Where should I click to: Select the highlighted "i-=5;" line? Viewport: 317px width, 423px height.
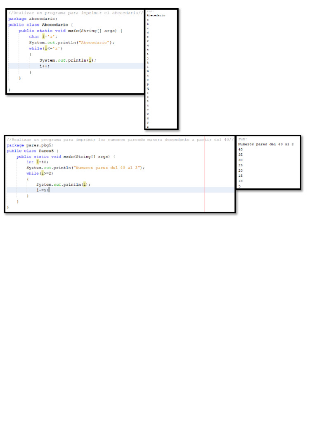(43, 190)
